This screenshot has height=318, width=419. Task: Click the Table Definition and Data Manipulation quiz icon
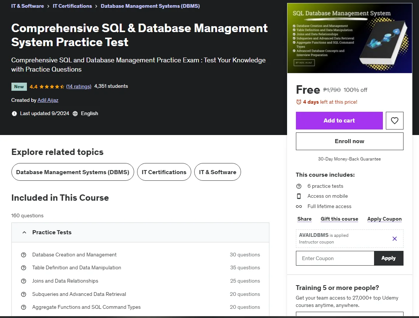pos(24,268)
